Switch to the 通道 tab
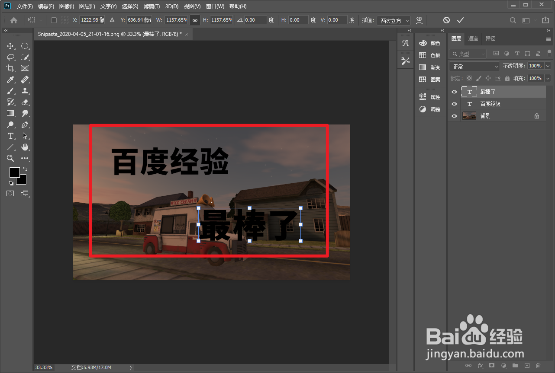555x373 pixels. point(473,38)
